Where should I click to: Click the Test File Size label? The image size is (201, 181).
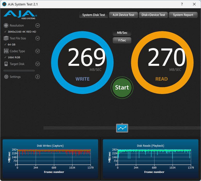(x=18, y=38)
